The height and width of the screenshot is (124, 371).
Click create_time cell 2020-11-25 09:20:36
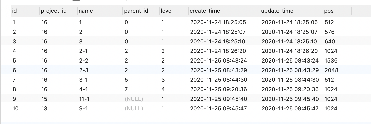[x=224, y=89]
